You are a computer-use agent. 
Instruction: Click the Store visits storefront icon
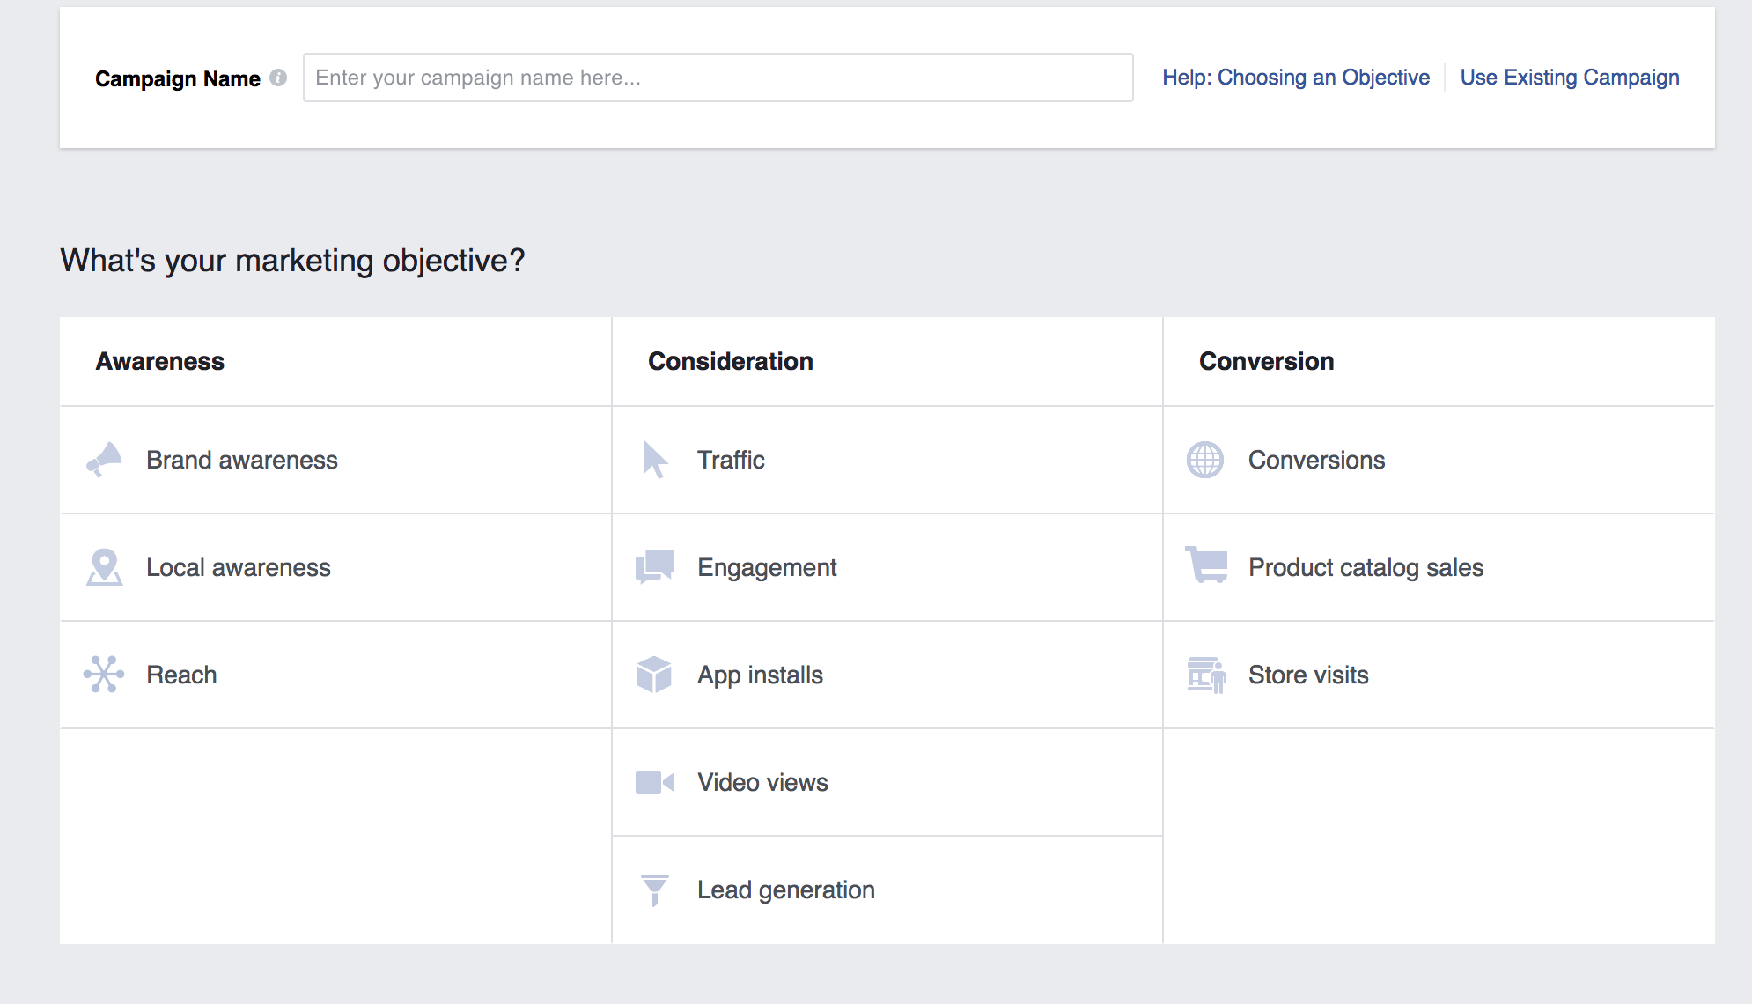(x=1206, y=675)
